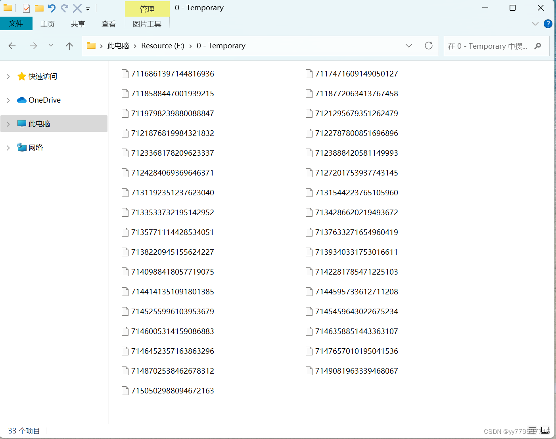
Task: Expand the OneDrive tree node
Action: pyautogui.click(x=8, y=100)
